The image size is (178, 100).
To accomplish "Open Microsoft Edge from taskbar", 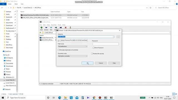I will click(60, 97).
